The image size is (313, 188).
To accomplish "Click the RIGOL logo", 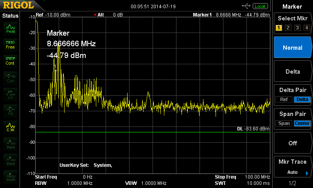I will (x=18, y=5).
